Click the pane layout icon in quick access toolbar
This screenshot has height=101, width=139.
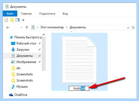(x=18, y=20)
